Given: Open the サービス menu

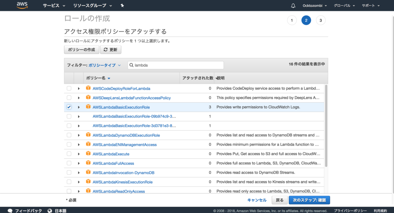Looking at the screenshot, I should click(x=54, y=5).
